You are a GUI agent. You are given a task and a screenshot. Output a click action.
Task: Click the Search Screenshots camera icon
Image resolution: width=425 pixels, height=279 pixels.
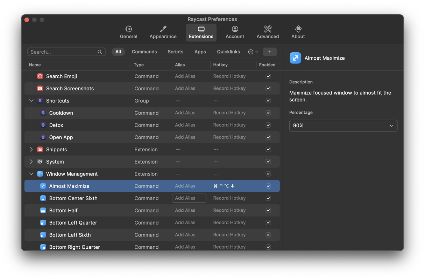pyautogui.click(x=40, y=88)
